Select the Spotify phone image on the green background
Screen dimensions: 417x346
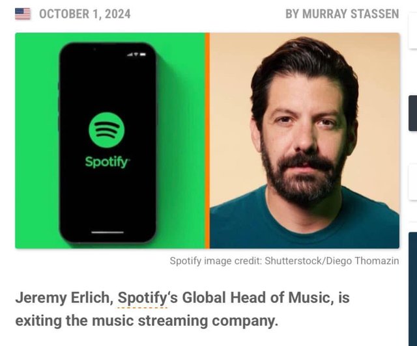[110, 140]
